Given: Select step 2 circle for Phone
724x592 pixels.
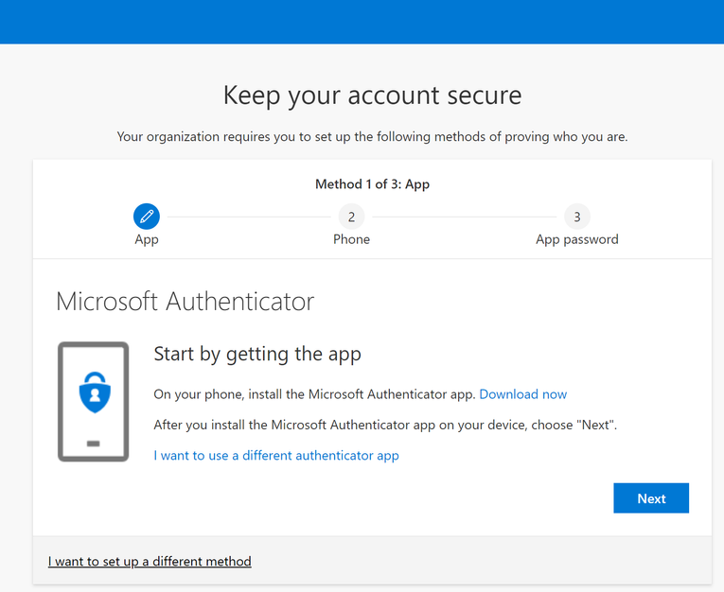Looking at the screenshot, I should pos(351,217).
